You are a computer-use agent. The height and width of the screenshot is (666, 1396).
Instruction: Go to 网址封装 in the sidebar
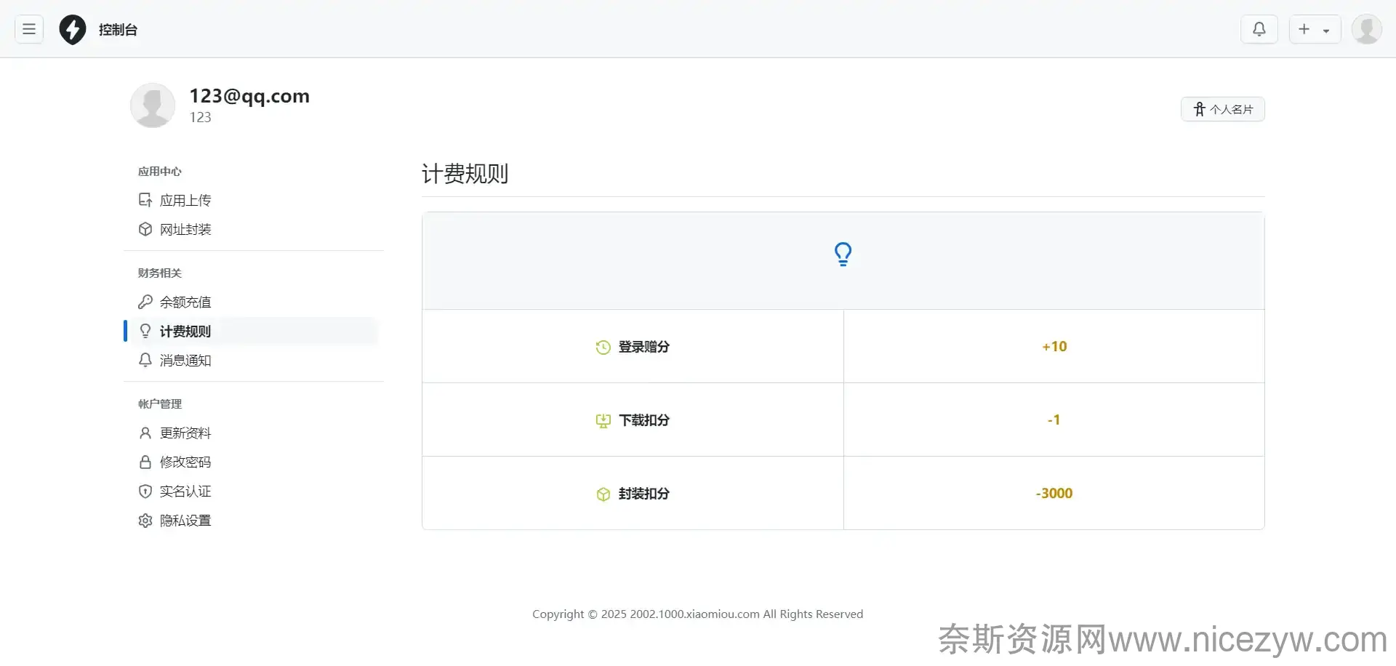point(185,229)
